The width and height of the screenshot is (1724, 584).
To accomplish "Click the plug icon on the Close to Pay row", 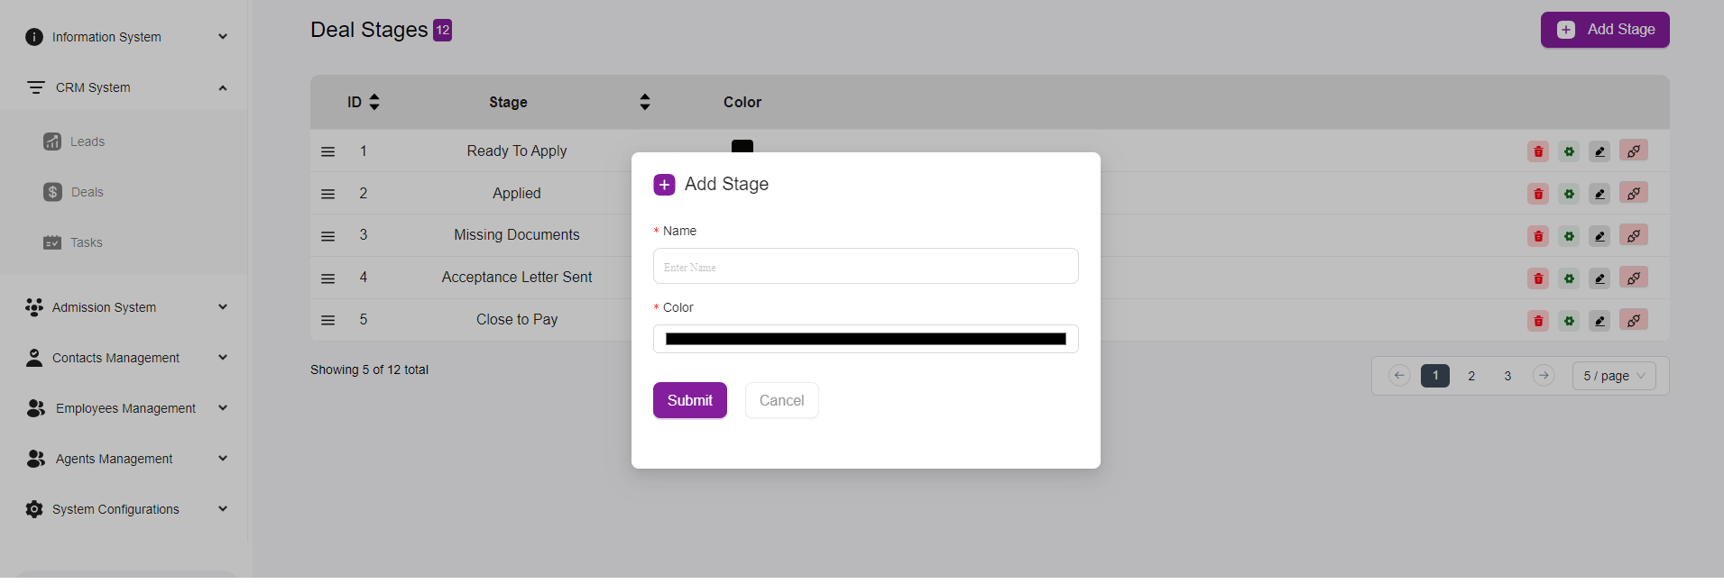I will point(1633,320).
